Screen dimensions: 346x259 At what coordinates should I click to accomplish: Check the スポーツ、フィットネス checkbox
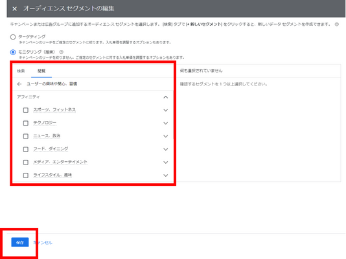(26, 110)
